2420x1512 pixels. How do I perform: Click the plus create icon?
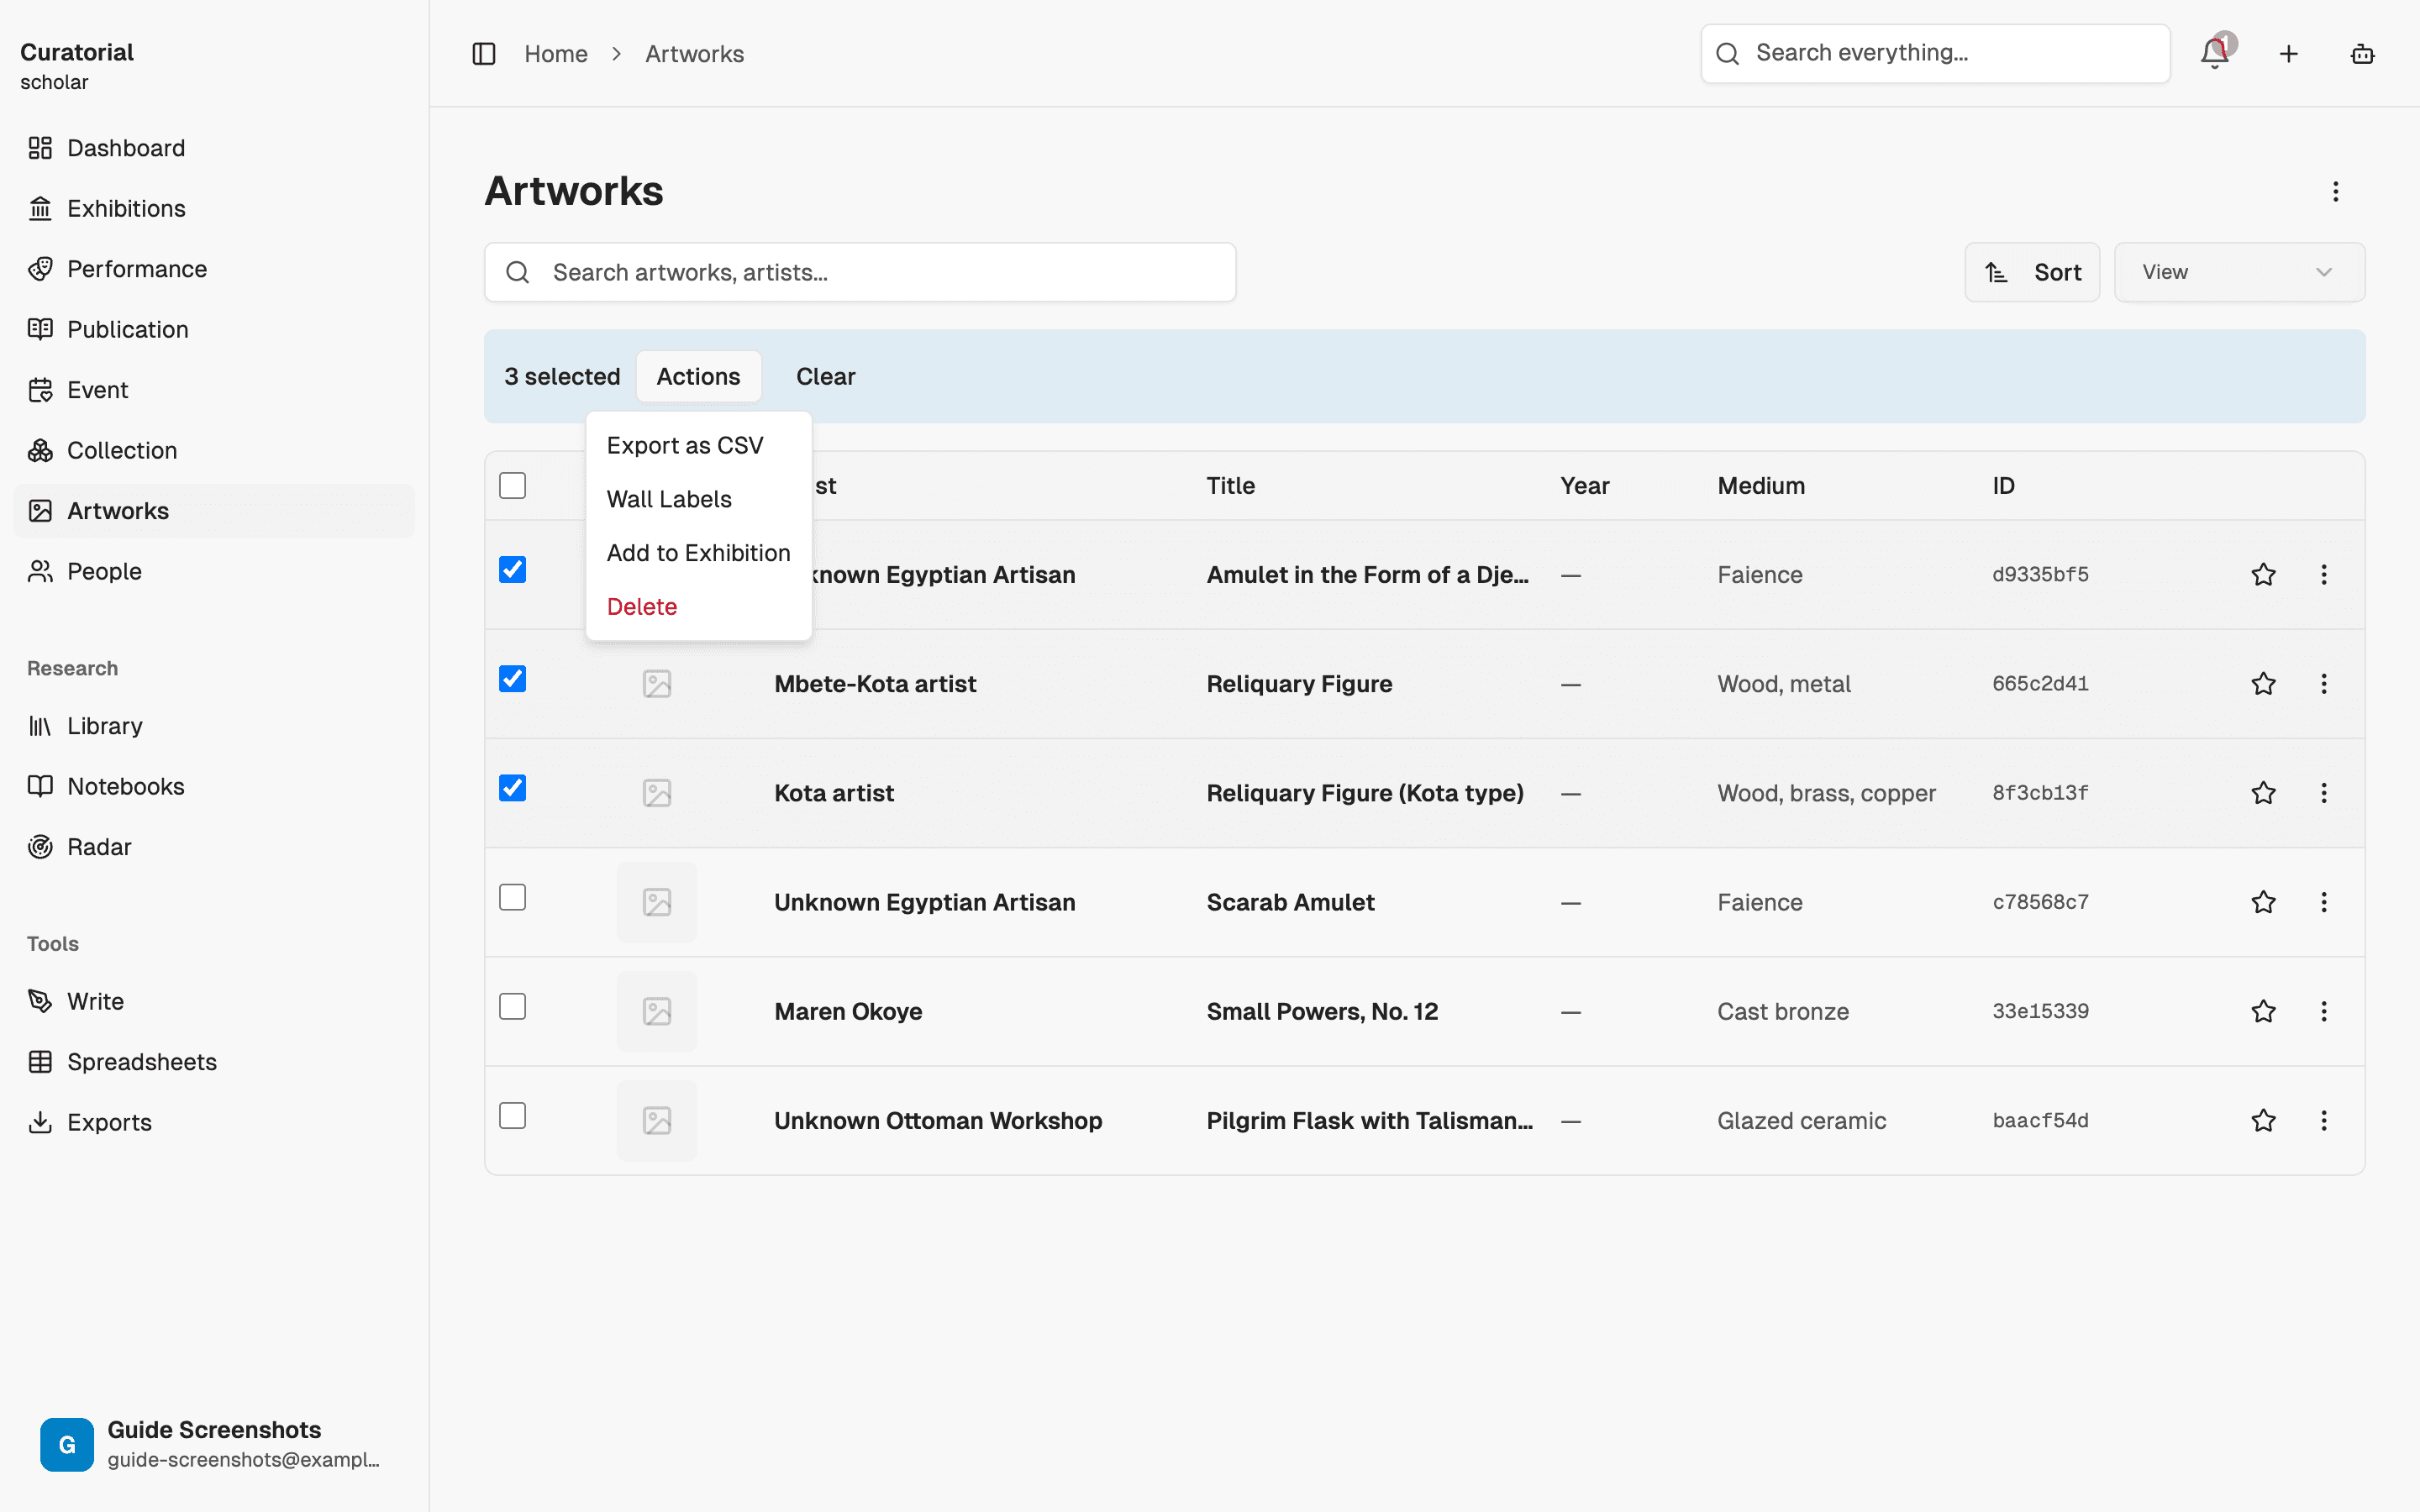[2289, 54]
